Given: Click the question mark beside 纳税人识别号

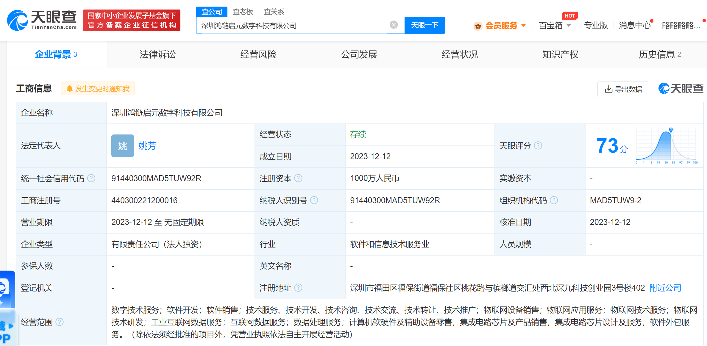Looking at the screenshot, I should tap(314, 201).
